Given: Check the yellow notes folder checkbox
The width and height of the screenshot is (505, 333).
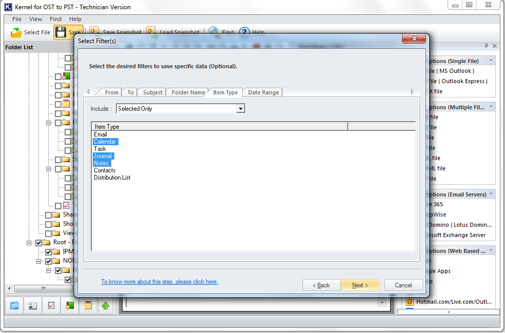Looking at the screenshot, I should tap(58, 104).
